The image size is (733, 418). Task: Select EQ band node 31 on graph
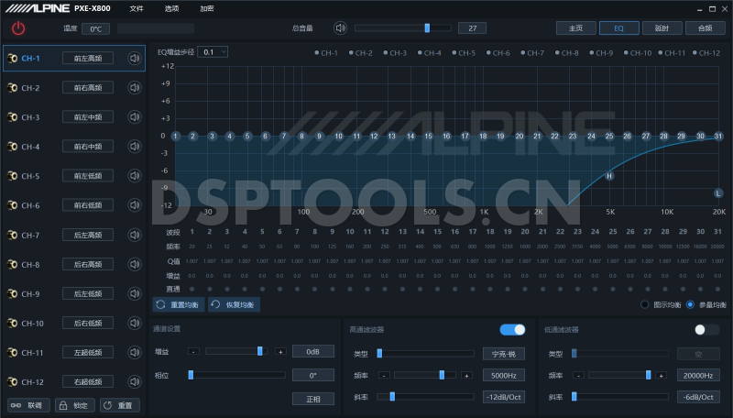tap(718, 136)
